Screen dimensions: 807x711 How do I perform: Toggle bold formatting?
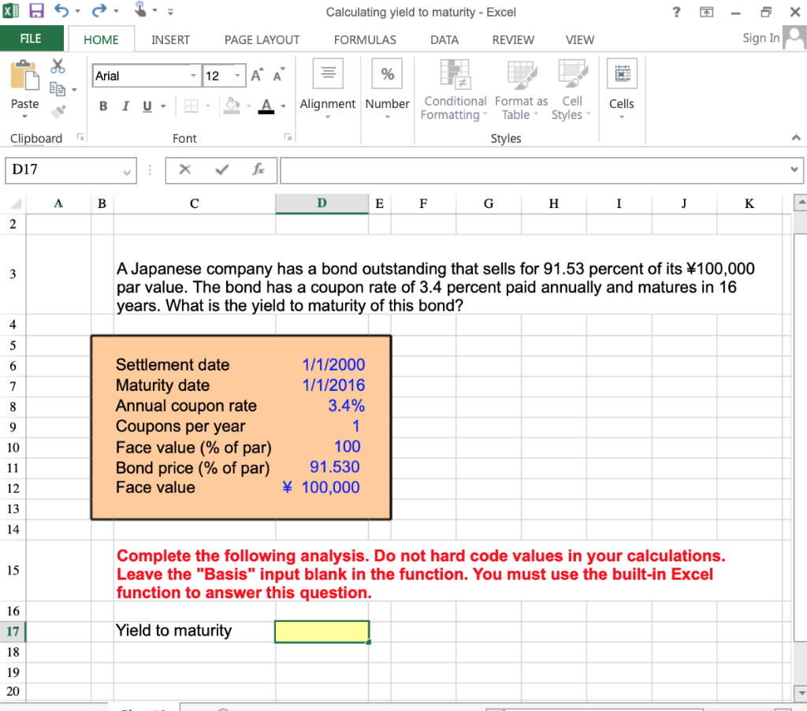click(x=102, y=105)
